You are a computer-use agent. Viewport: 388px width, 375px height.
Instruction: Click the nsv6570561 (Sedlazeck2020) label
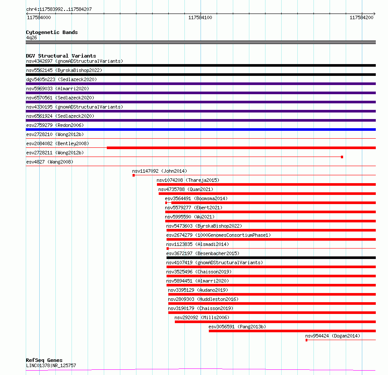60,98
